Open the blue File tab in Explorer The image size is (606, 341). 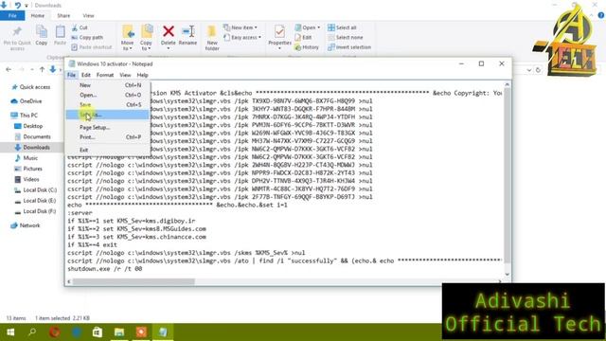click(x=12, y=15)
